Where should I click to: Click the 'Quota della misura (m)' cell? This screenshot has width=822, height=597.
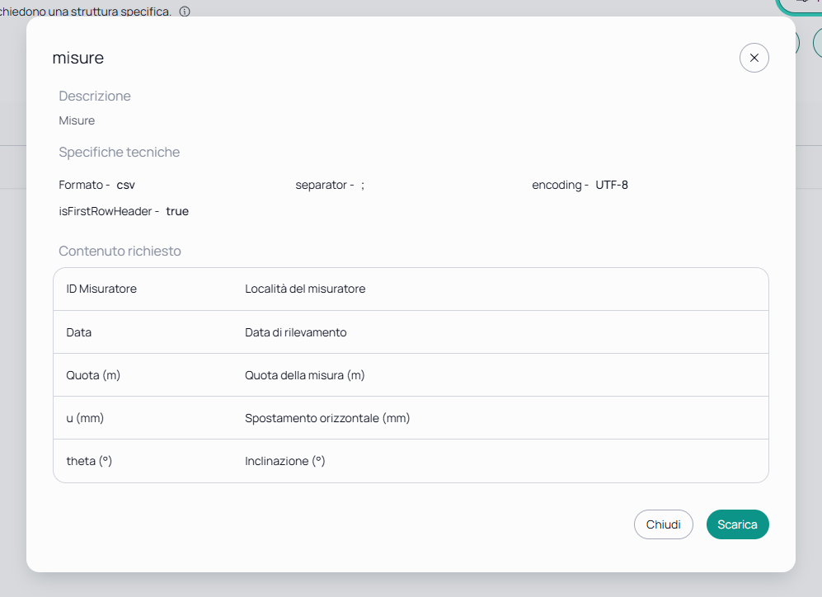coord(304,375)
